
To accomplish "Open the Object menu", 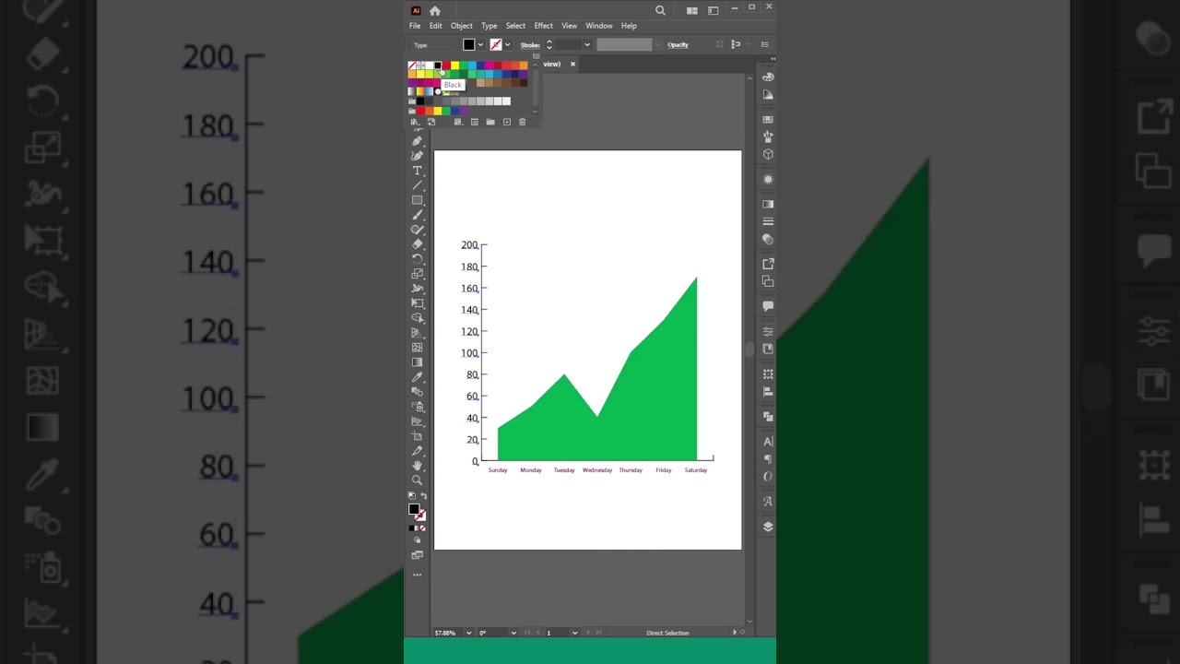I will (461, 26).
